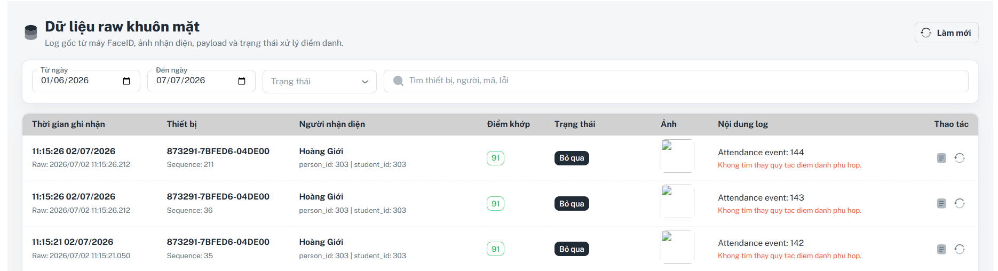Open face image thumbnail for event 144
Image resolution: width=998 pixels, height=271 pixels.
point(677,156)
